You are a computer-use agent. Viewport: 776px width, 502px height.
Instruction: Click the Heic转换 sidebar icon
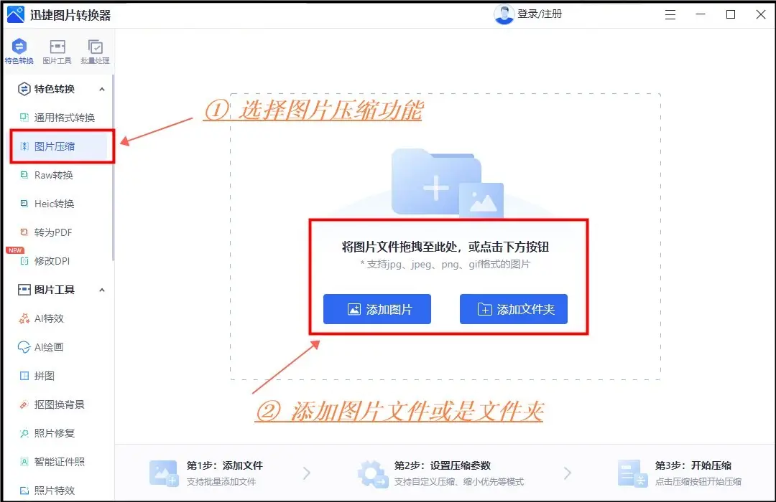[24, 203]
